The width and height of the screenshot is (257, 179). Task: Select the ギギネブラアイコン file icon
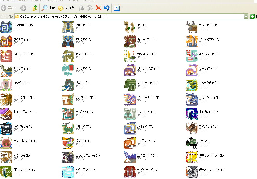[192, 56]
